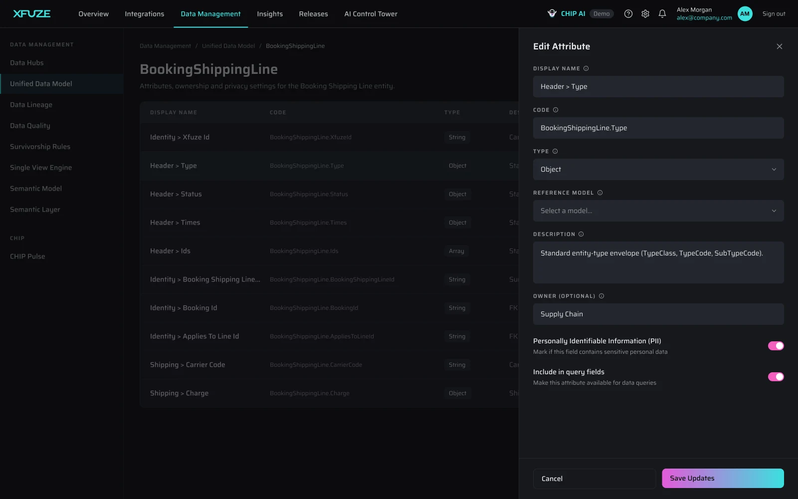The image size is (798, 499).
Task: Open the Integrations tab
Action: 144,14
